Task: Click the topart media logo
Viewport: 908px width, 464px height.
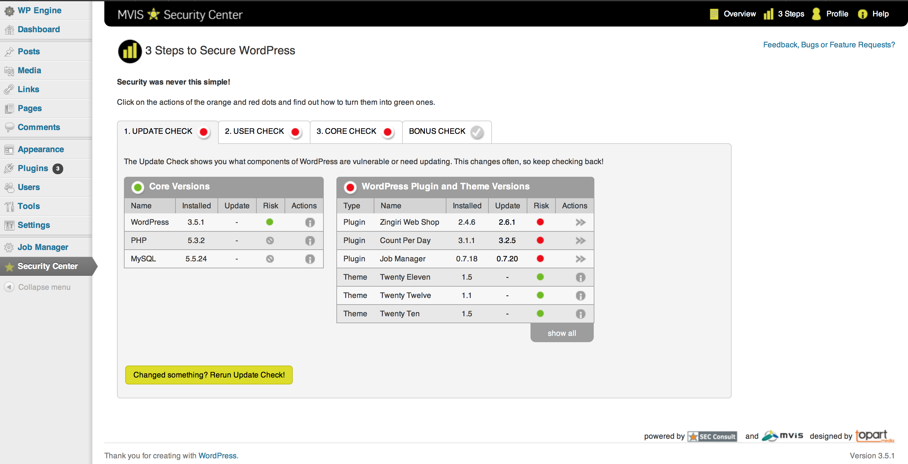Action: click(875, 436)
